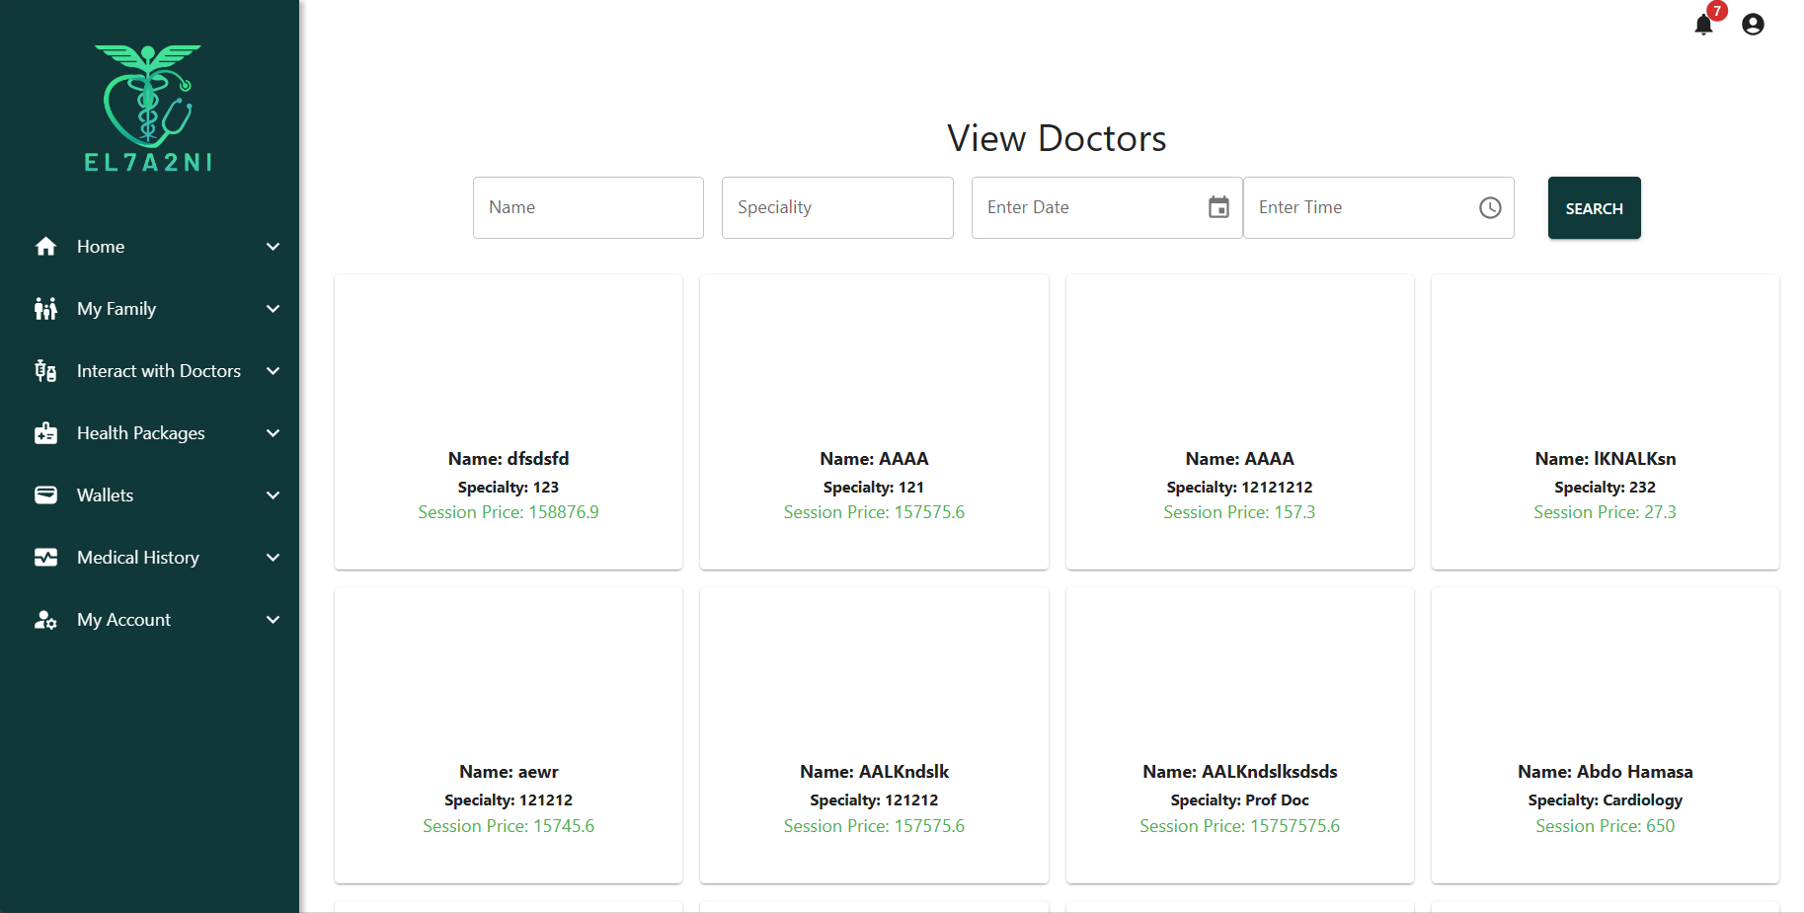This screenshot has height=913, width=1804.
Task: Click 'Session Price: 650' text
Action: 1606,826
